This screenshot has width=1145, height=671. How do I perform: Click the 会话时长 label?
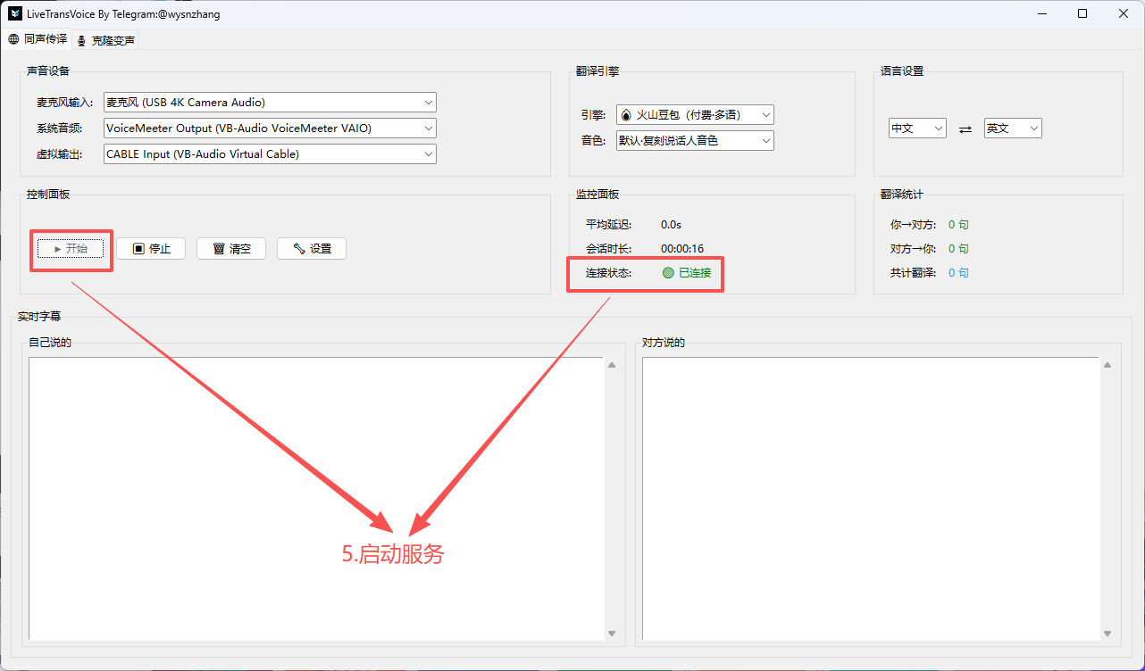608,249
